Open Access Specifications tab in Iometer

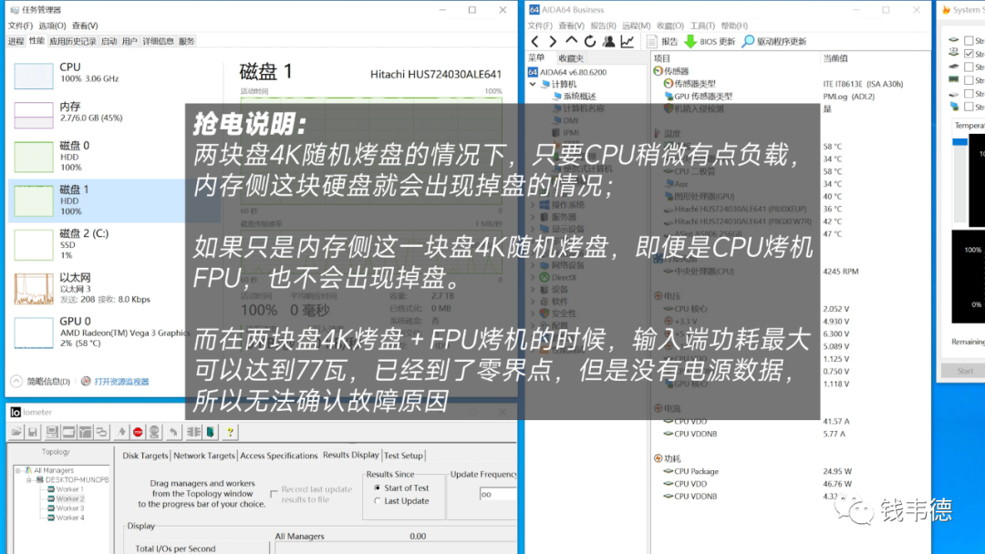tap(279, 456)
